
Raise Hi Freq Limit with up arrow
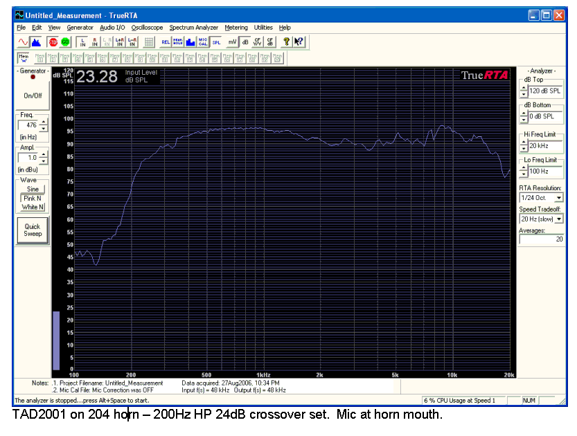(x=524, y=143)
